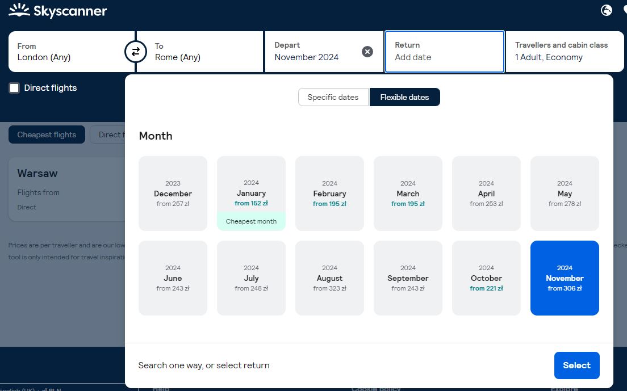Click the Skyscanner logo
Screen dimensions: 627x391
tap(57, 11)
